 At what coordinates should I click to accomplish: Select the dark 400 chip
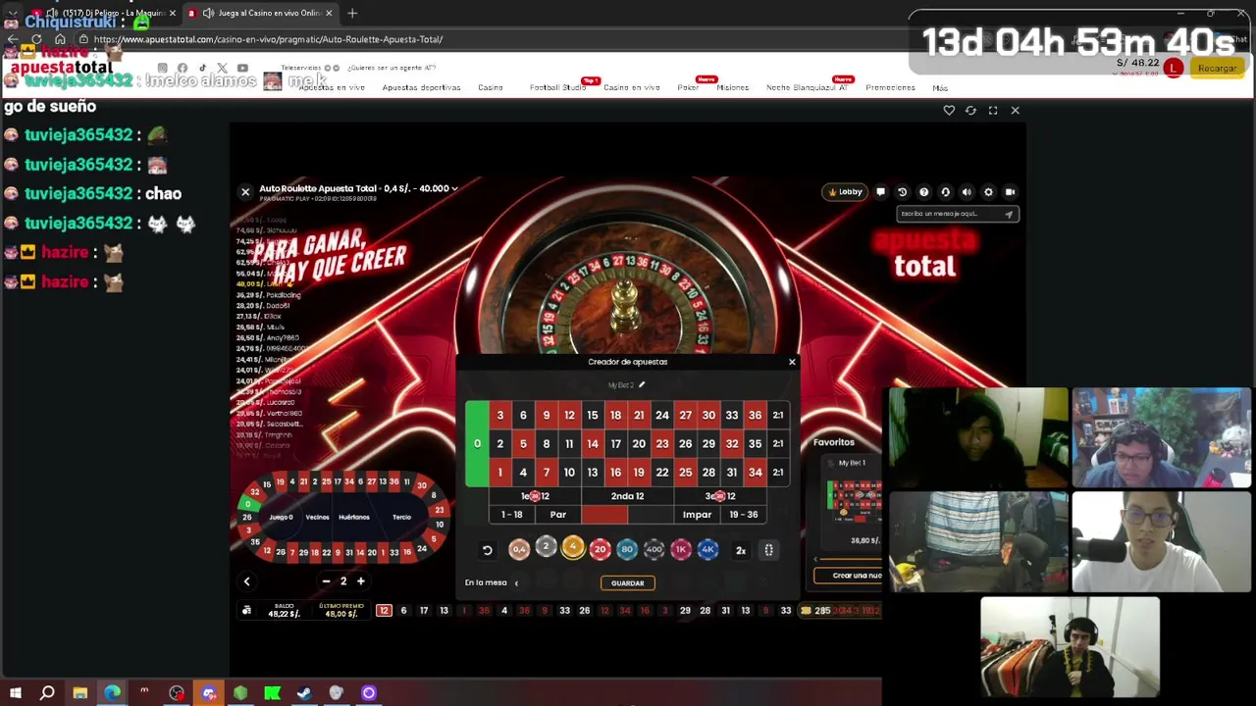(654, 550)
